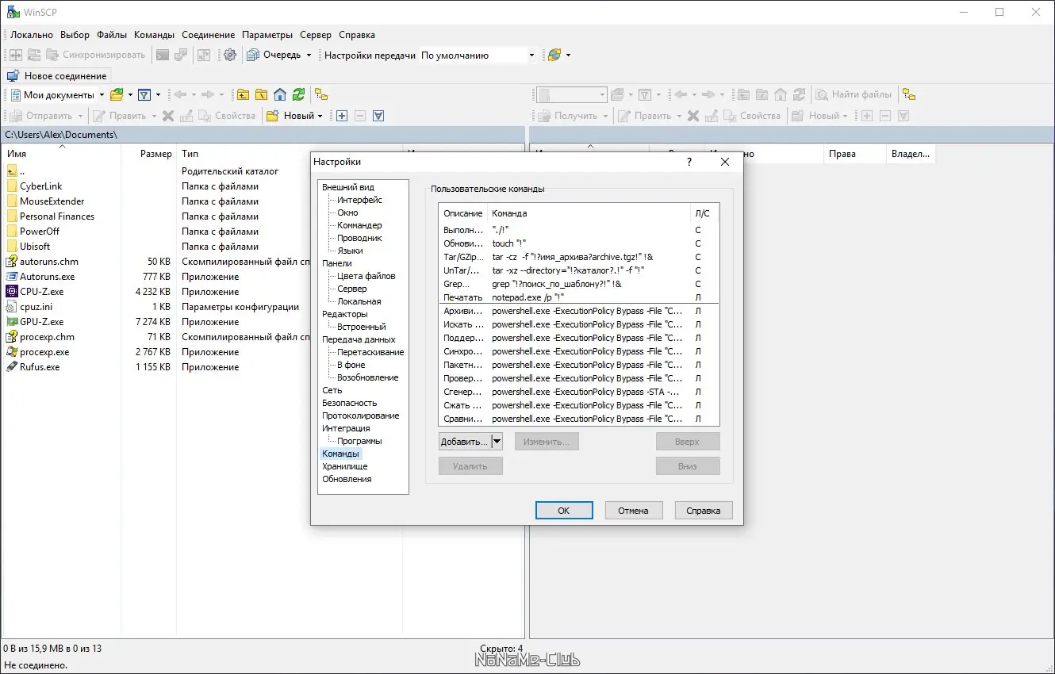Viewport: 1055px width, 674px height.
Task: Select Безопасность in the settings tree
Action: (349, 403)
